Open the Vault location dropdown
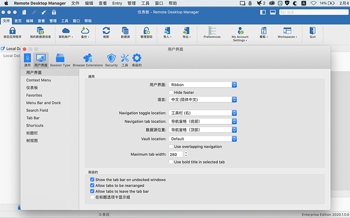The width and height of the screenshot is (350, 218). [x=203, y=139]
